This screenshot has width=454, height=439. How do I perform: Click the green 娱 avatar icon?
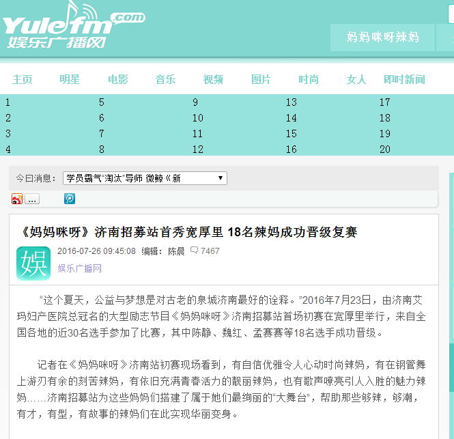[x=33, y=263]
